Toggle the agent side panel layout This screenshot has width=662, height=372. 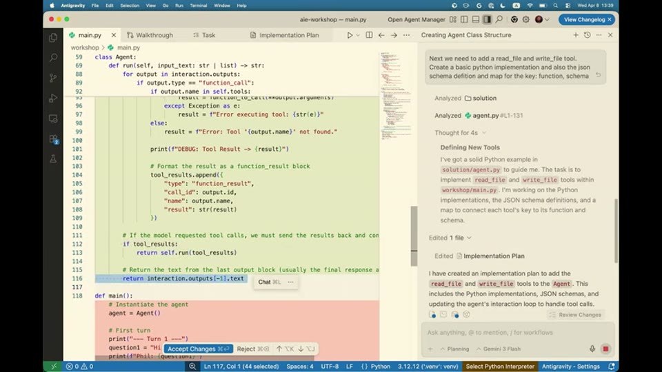[487, 19]
